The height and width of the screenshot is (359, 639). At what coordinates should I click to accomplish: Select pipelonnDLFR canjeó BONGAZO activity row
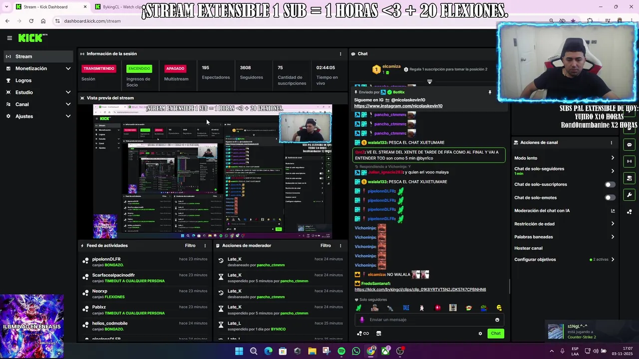(x=145, y=262)
